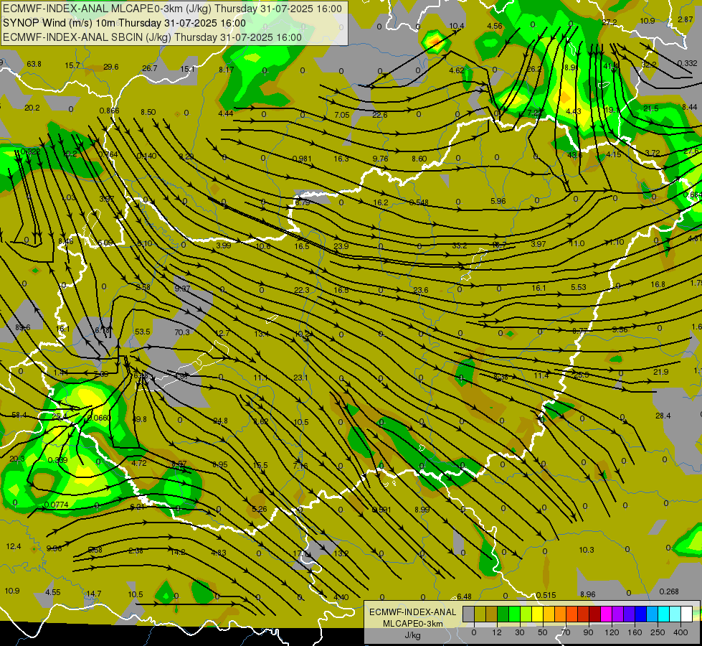The width and height of the screenshot is (702, 646).
Task: Click the map value 14.7
Action: pyautogui.click(x=93, y=594)
